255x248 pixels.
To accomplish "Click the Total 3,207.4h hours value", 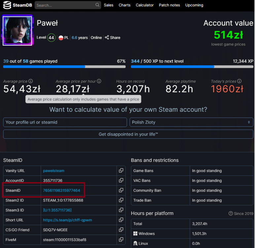I will (x=200, y=224).
